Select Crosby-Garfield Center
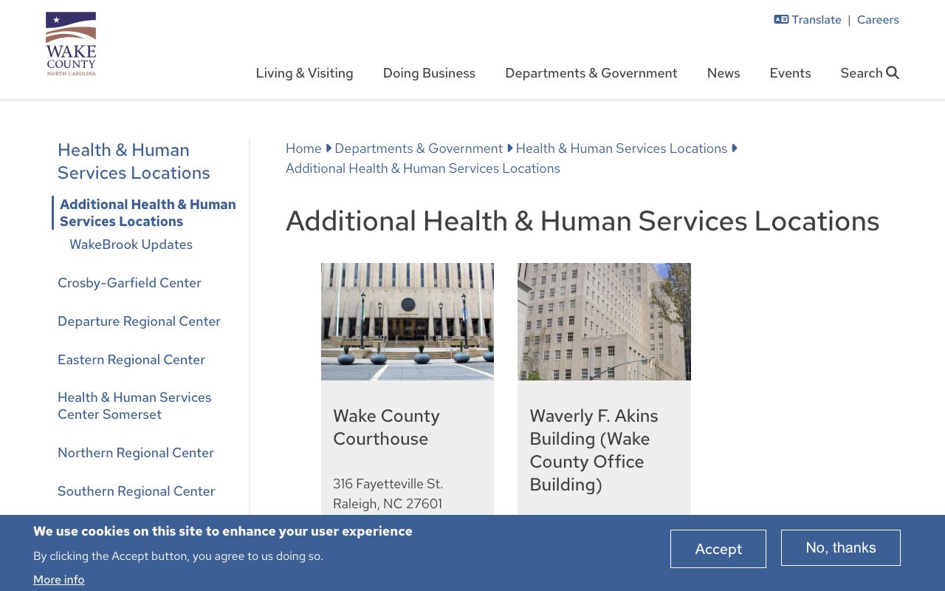This screenshot has width=945, height=591. (129, 282)
